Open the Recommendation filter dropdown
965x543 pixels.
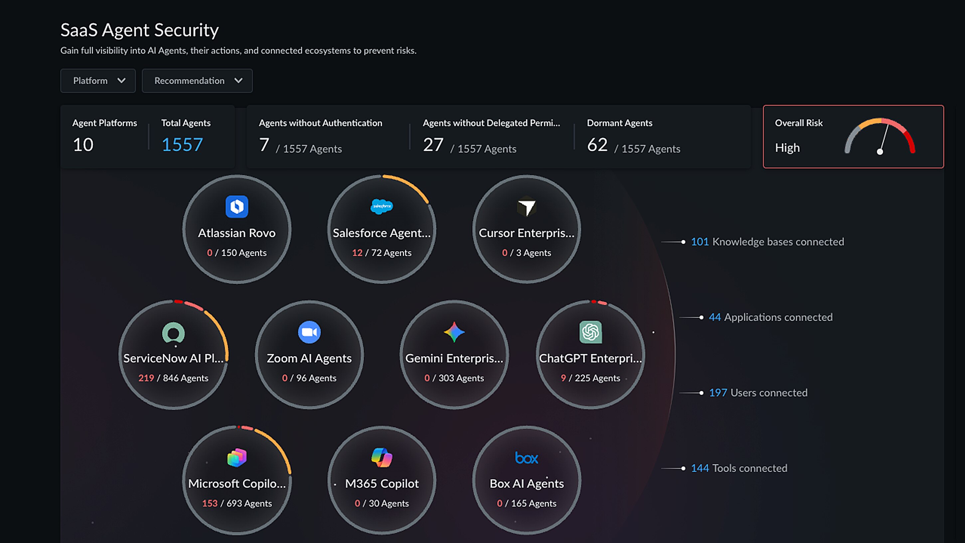197,81
